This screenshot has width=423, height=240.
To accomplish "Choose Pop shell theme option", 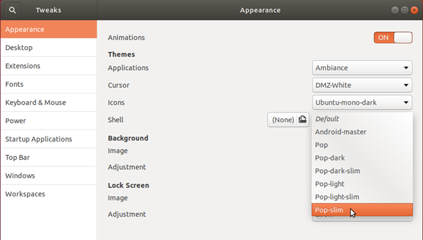I will [x=362, y=145].
